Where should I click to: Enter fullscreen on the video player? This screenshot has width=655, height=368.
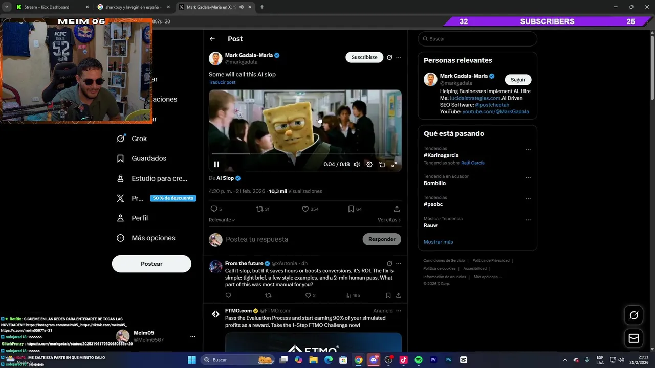(x=394, y=164)
